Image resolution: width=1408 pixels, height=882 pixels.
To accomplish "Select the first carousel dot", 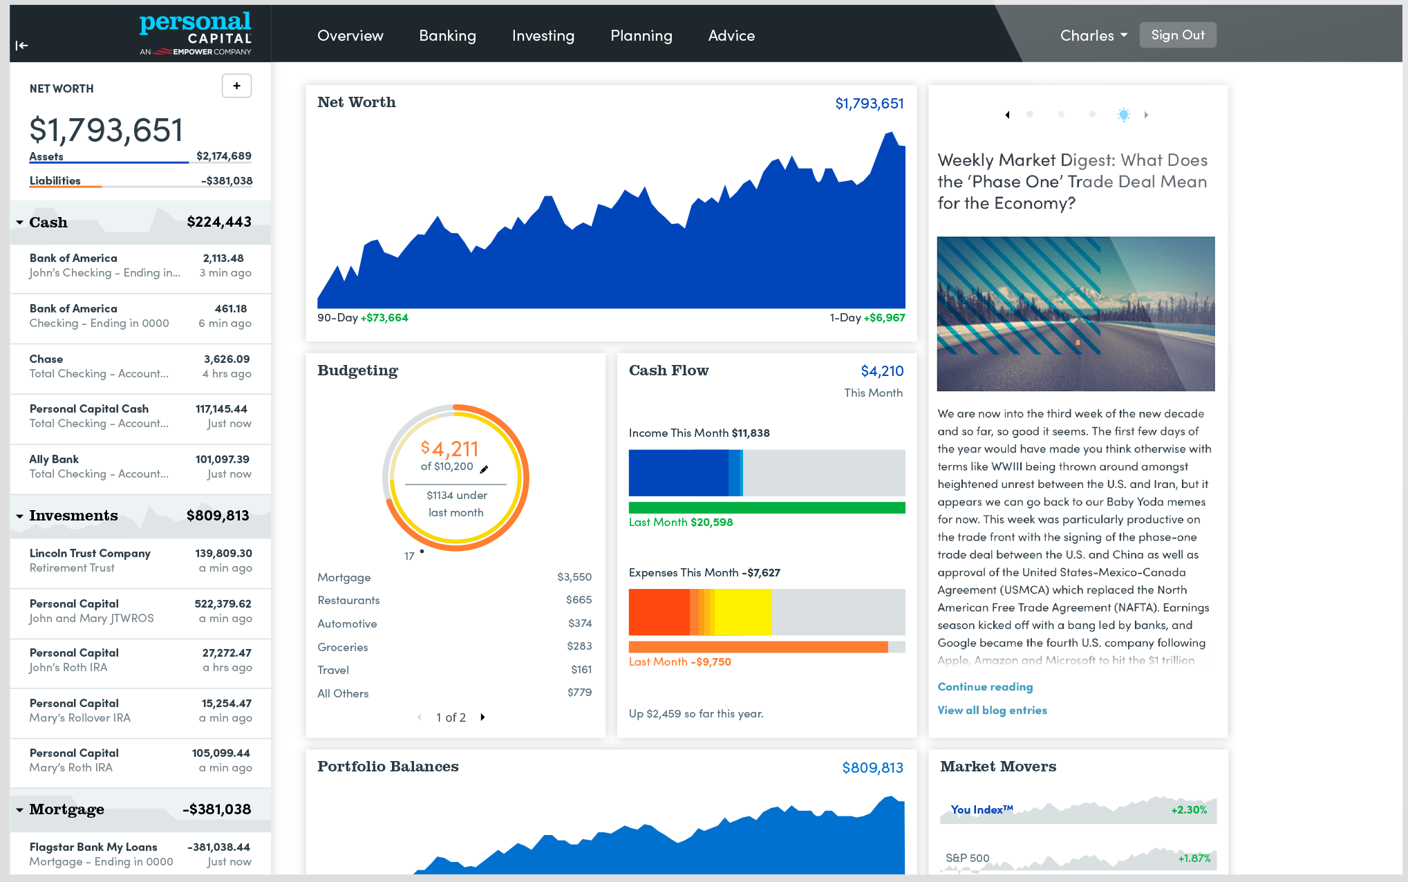I will [1030, 115].
